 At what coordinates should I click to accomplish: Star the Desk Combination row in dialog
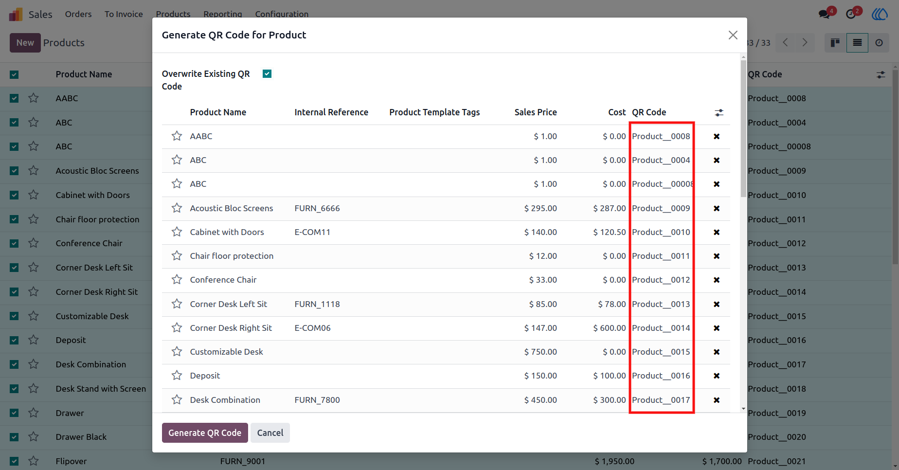[x=177, y=400]
